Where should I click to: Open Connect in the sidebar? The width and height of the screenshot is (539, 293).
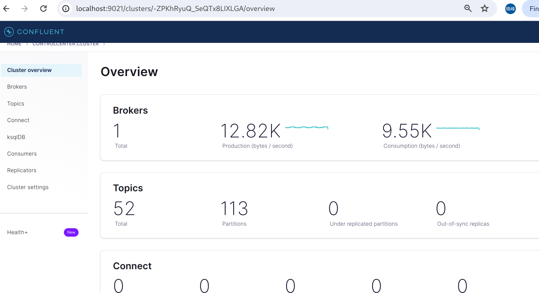pyautogui.click(x=18, y=120)
